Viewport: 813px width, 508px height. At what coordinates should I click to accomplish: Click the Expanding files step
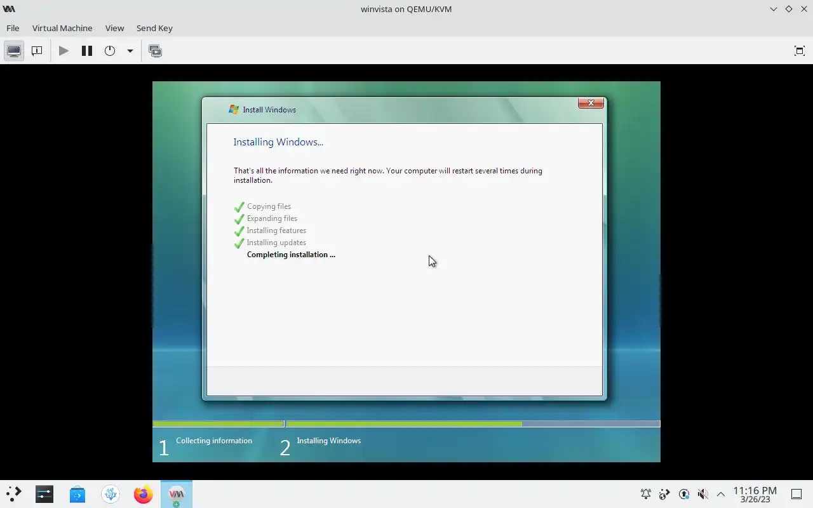[272, 218]
